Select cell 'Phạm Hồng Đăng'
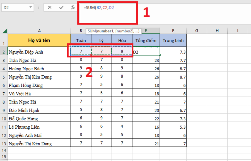251x161 pixels. 39,84
